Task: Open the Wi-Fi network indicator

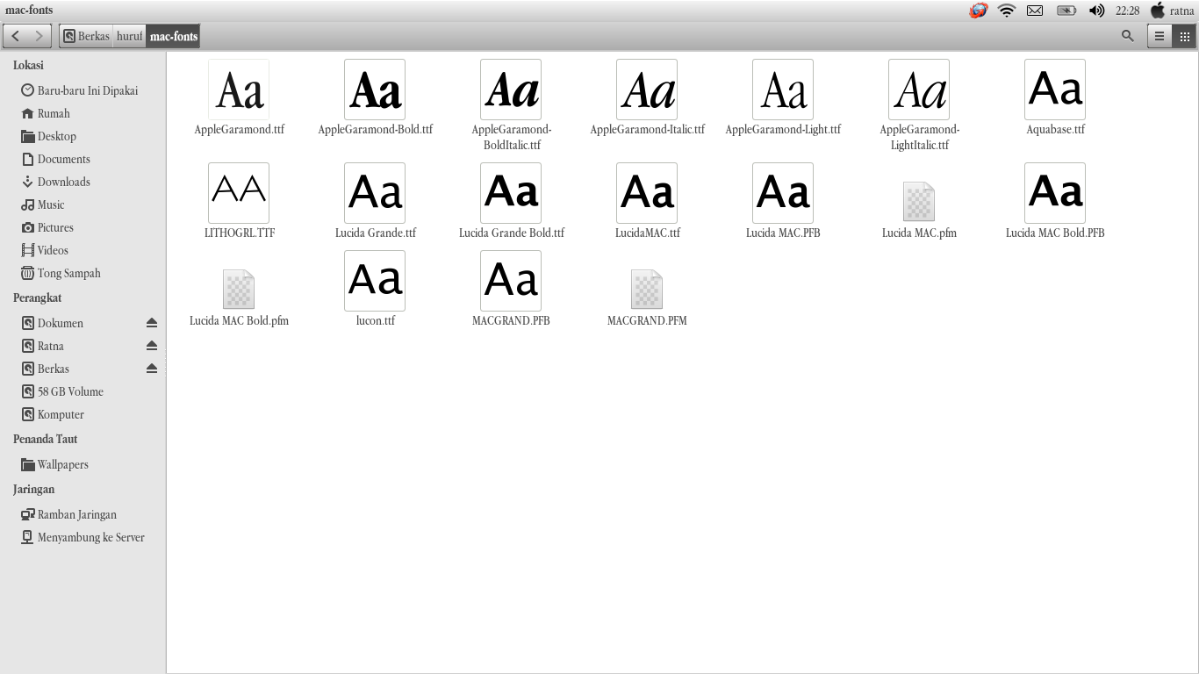Action: click(x=1007, y=11)
